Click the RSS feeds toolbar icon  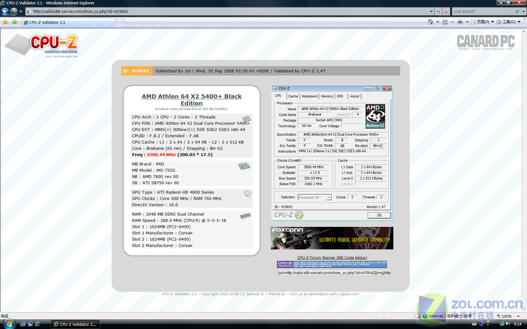[445, 22]
